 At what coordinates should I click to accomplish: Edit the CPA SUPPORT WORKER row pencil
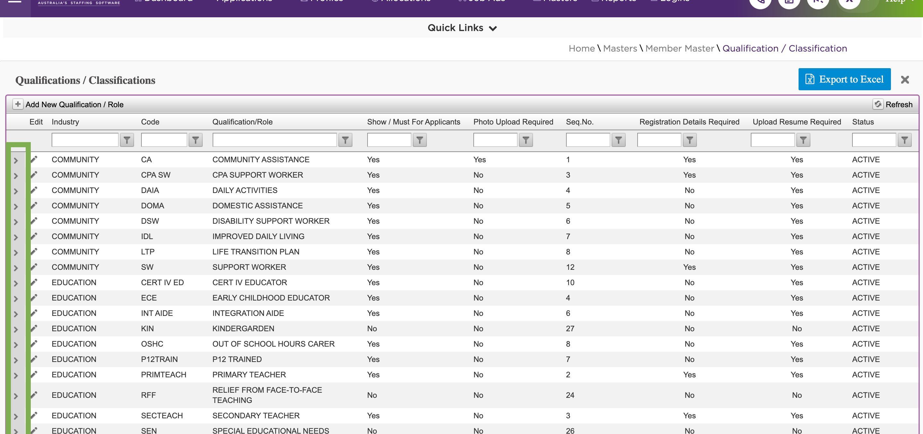pyautogui.click(x=34, y=175)
